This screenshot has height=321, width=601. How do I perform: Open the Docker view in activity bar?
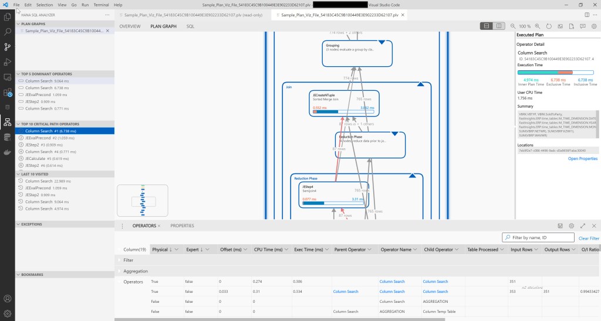tap(8, 152)
